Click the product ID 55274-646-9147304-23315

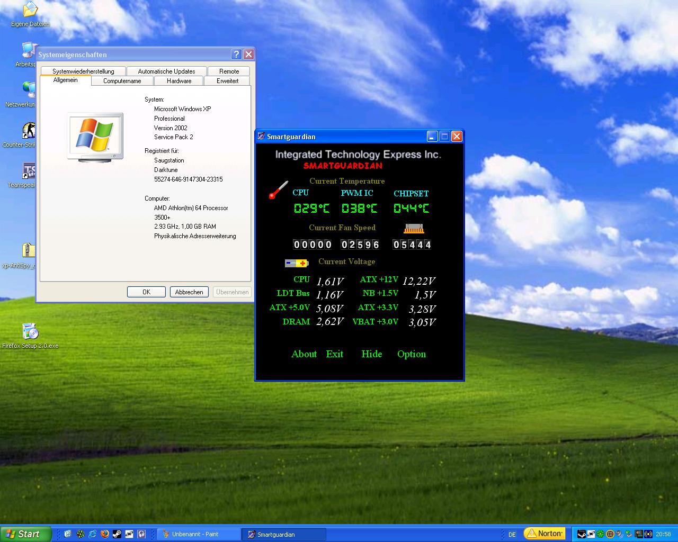(x=189, y=179)
